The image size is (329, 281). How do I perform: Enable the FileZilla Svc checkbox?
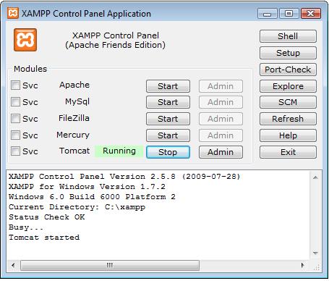pyautogui.click(x=15, y=119)
